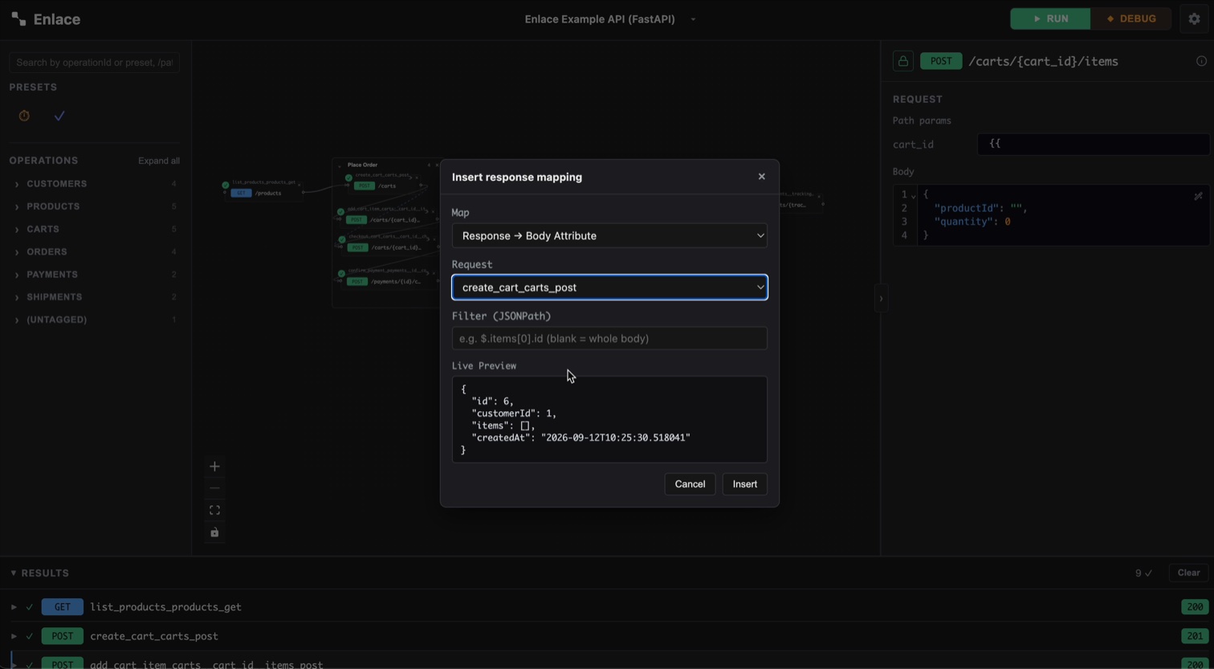Select the blue checkmark preset icon
Viewport: 1214px width, 669px height.
tap(59, 116)
